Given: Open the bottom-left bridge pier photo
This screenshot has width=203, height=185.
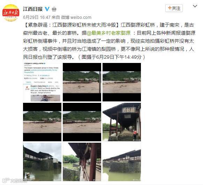Looking at the screenshot, I should [42, 162].
